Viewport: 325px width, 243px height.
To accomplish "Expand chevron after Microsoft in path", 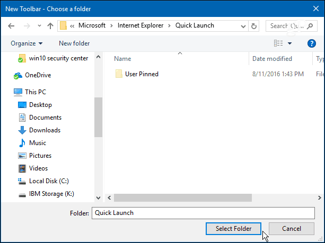I will point(111,26).
